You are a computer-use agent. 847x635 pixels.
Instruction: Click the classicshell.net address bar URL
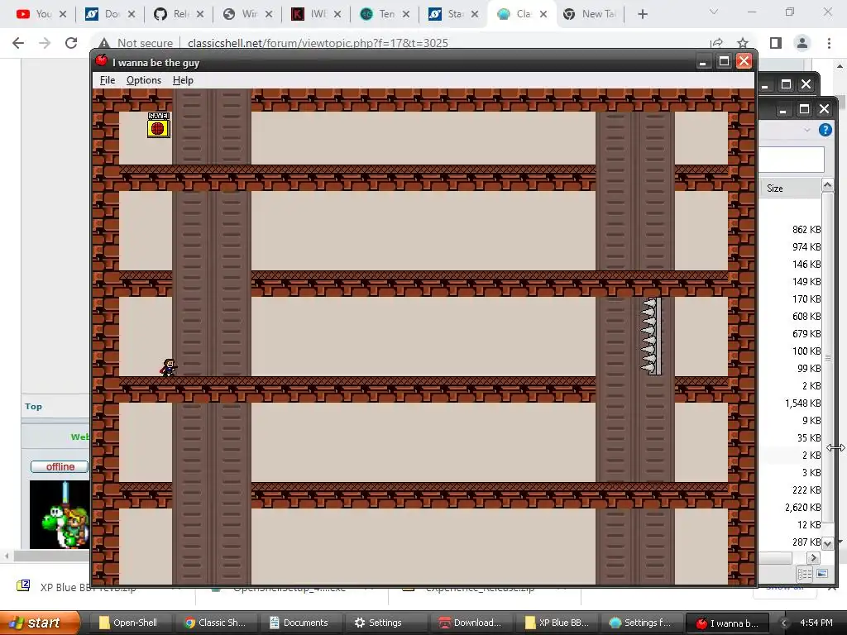click(318, 43)
